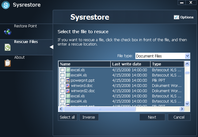Image resolution: width=198 pixels, height=137 pixels.
Task: Click the Restore Point globe icon
Action: (7, 32)
